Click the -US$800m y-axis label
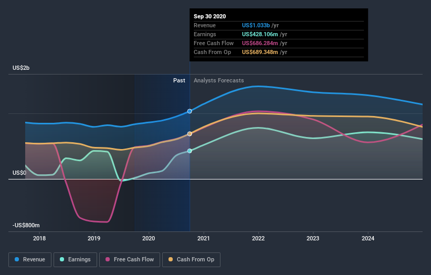Viewport: 431px width, 275px height. 26,225
